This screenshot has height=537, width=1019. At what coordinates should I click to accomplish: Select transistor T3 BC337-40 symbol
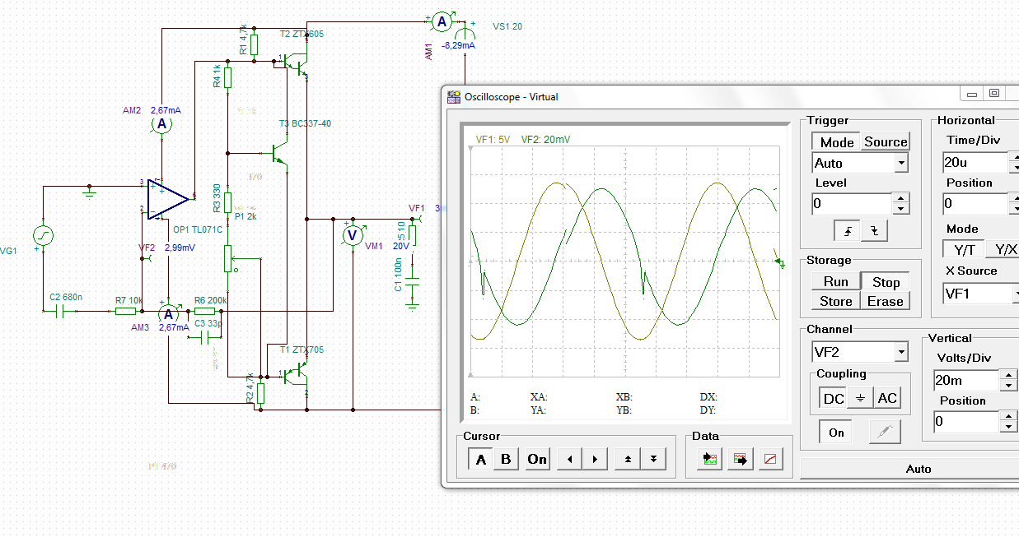point(280,154)
